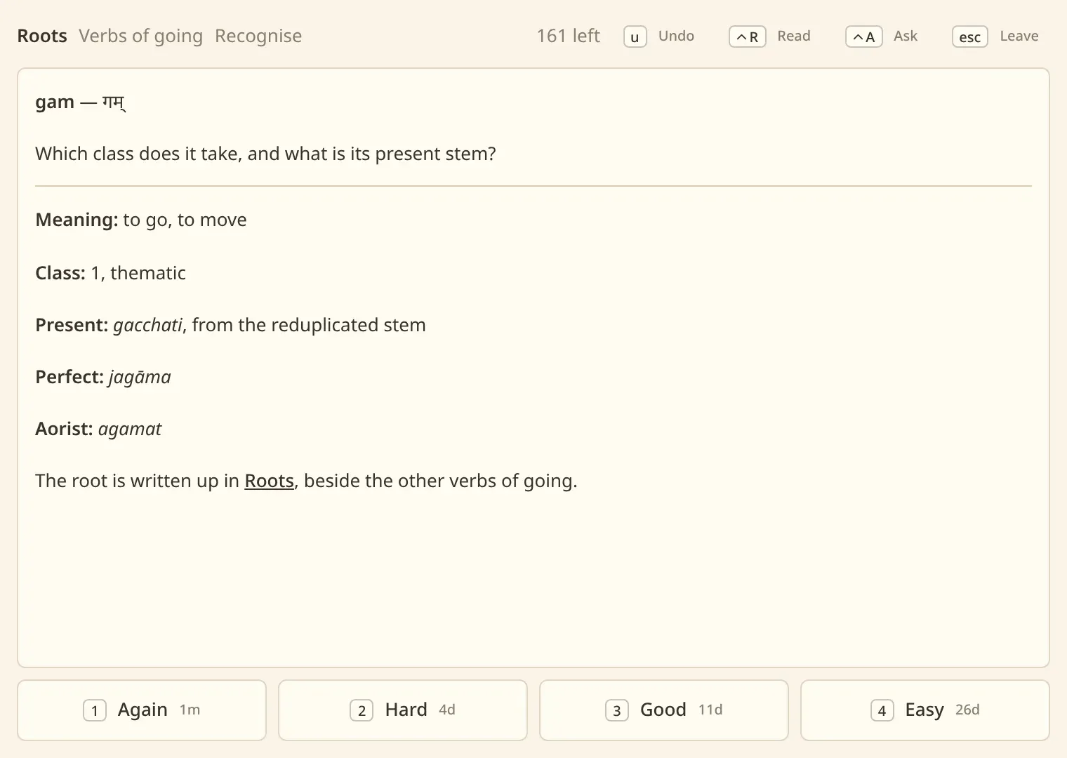Click the Present: gacchati line
This screenshot has height=758, width=1067.
[230, 325]
